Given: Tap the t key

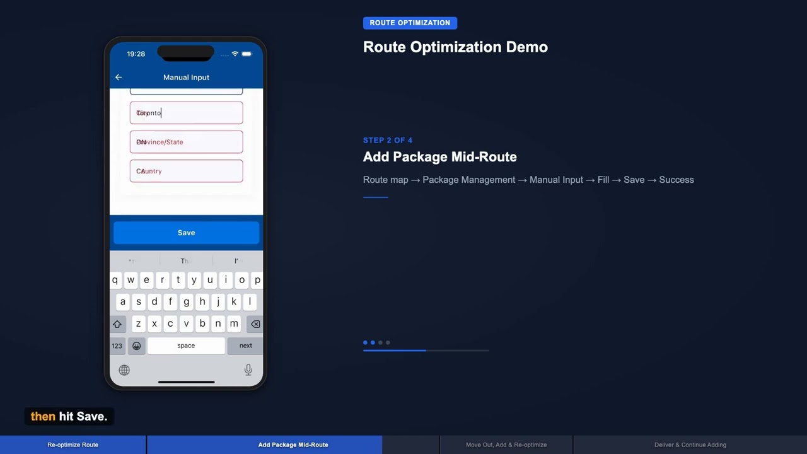Looking at the screenshot, I should [x=178, y=280].
